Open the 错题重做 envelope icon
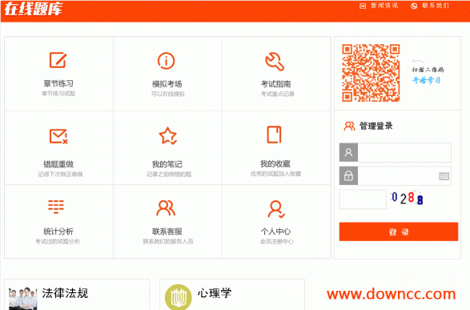 (58, 136)
